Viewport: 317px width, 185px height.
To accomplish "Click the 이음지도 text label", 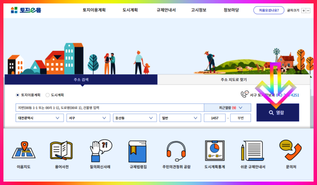I will point(23,167).
